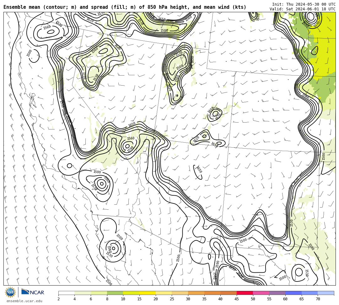Click the Init: Thu 2024-05-30 00 UTC text

click(x=304, y=4)
